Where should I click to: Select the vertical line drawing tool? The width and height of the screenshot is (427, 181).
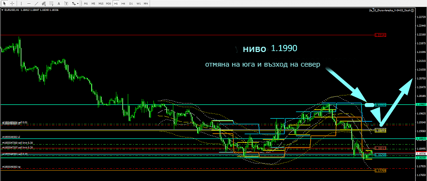(x=21, y=3)
